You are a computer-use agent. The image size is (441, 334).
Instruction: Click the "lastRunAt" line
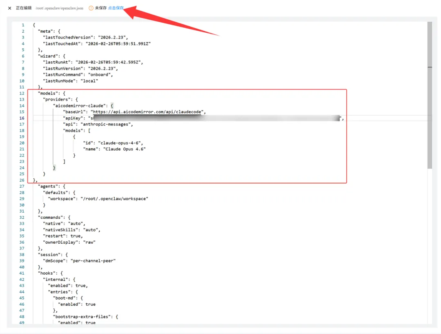(93, 62)
